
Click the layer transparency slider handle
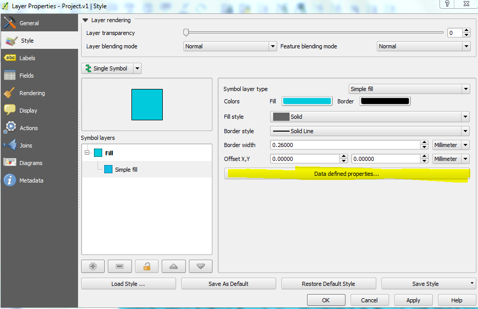click(x=186, y=32)
